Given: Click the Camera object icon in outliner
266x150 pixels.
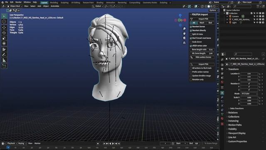Looking at the screenshot, I should (x=230, y=16).
